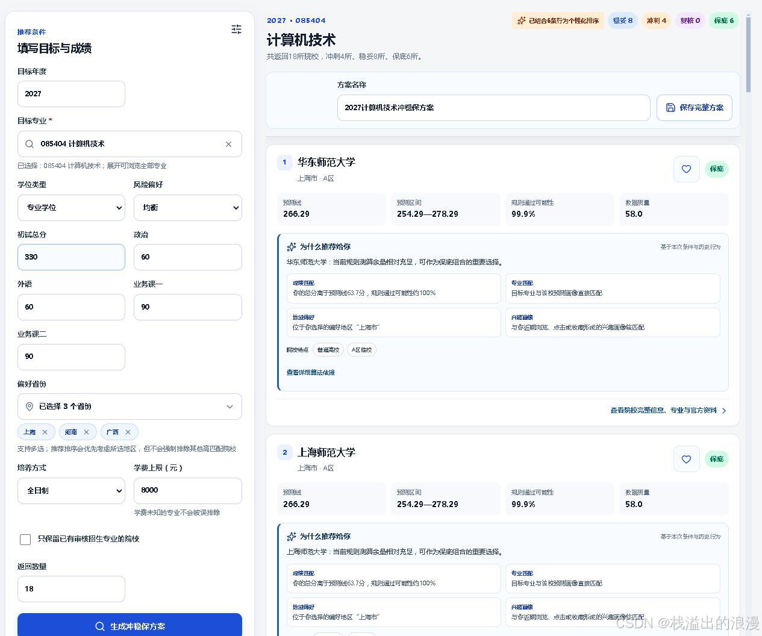The image size is (762, 636).
Task: Click the location pin icon in 偏好省份
Action: click(30, 407)
